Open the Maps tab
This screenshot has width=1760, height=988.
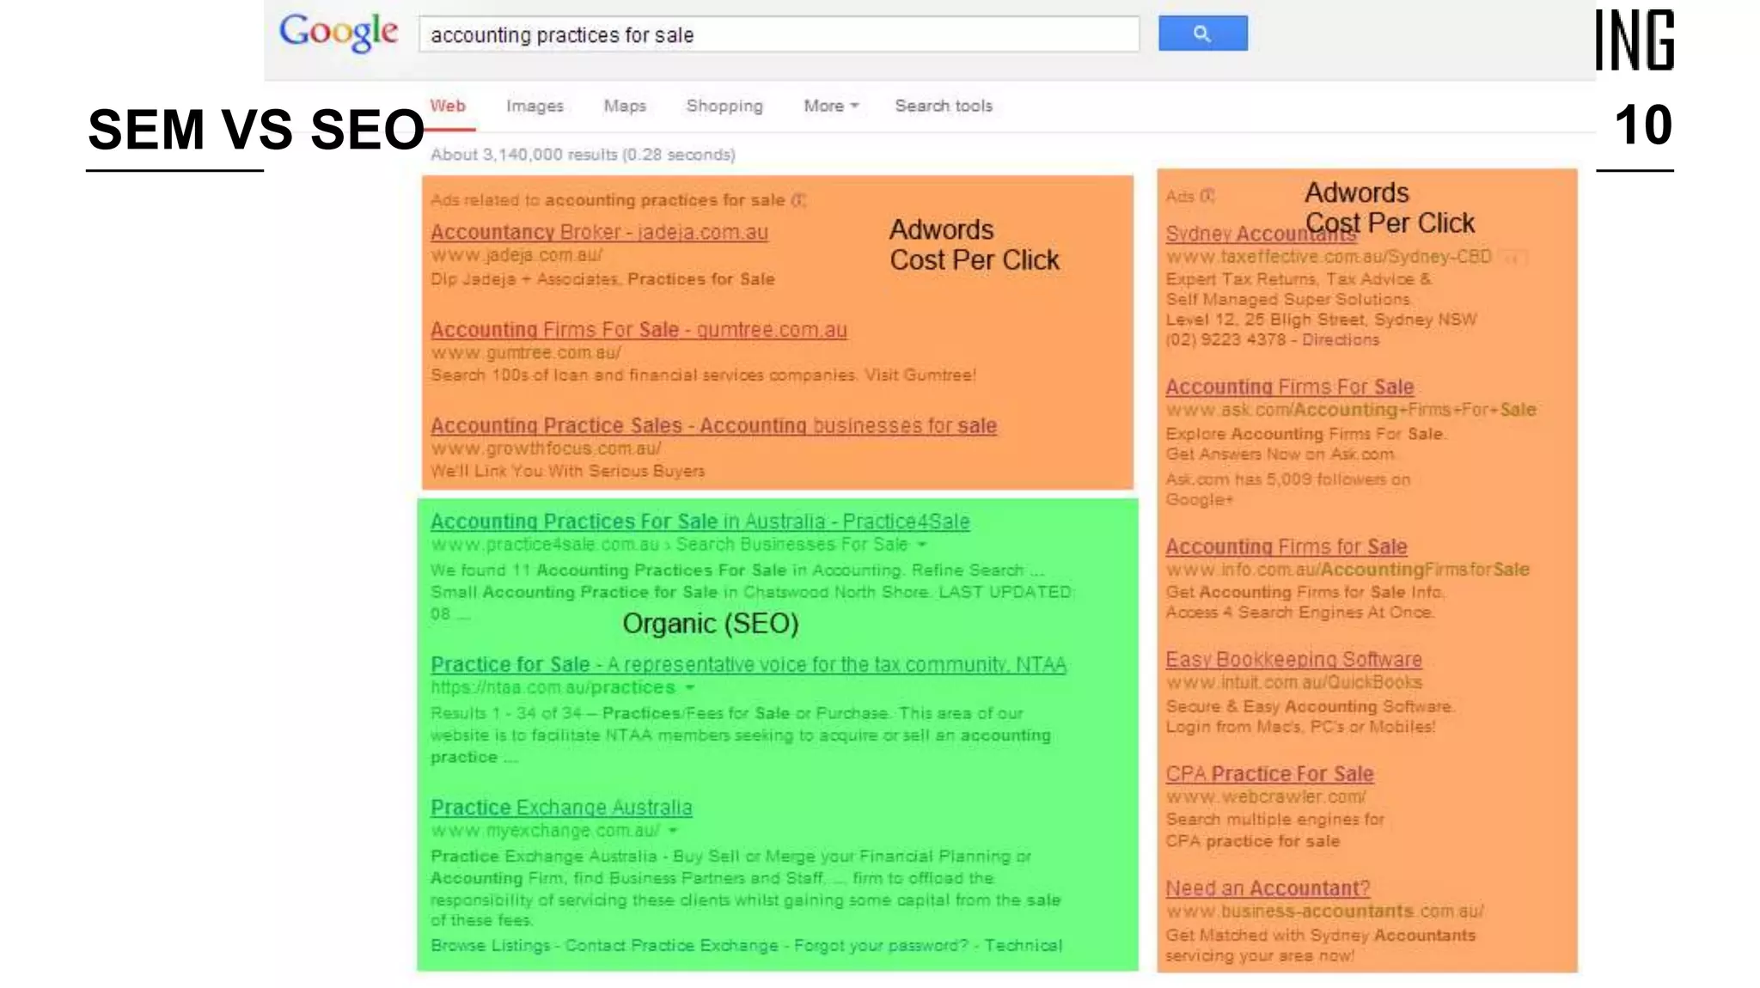click(625, 106)
